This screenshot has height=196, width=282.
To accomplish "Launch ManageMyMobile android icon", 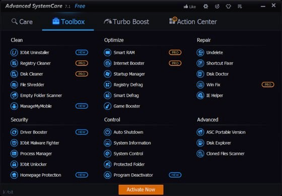I will [14, 106].
